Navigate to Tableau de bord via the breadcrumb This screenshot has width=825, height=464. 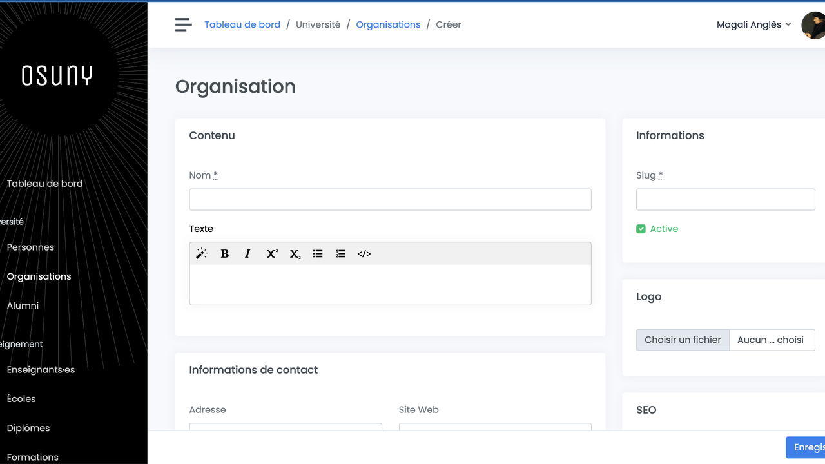(x=242, y=24)
